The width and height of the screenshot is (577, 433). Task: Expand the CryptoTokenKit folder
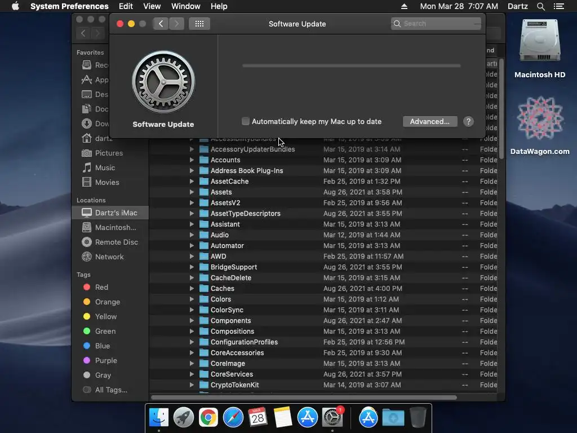[x=192, y=385]
